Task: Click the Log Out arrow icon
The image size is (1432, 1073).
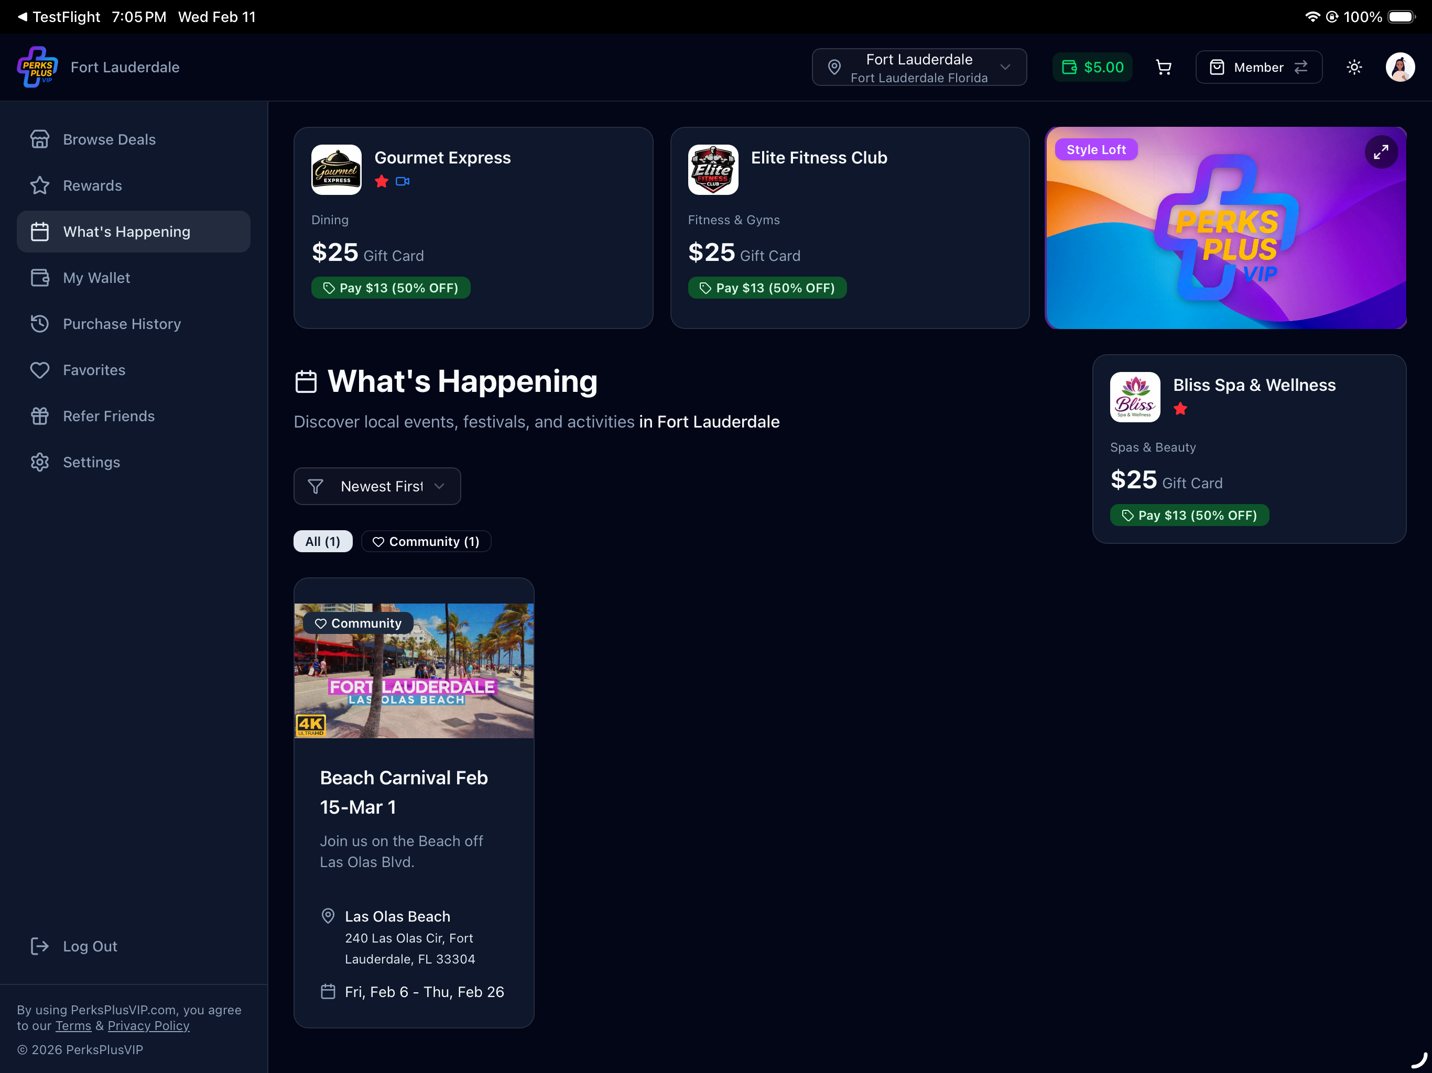Action: click(x=39, y=946)
